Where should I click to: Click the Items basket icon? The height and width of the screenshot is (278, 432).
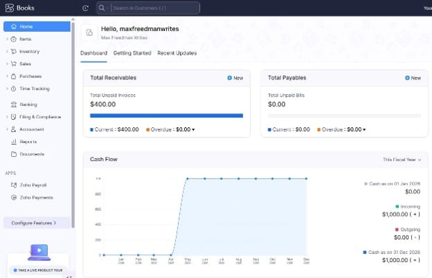[14, 39]
